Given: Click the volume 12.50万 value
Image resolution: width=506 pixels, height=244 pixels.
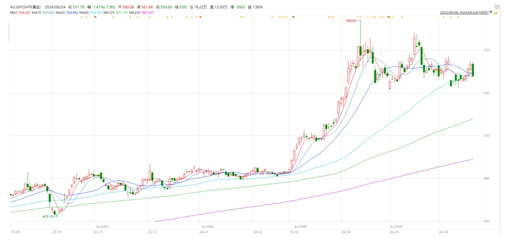Looking at the screenshot, I should [221, 7].
